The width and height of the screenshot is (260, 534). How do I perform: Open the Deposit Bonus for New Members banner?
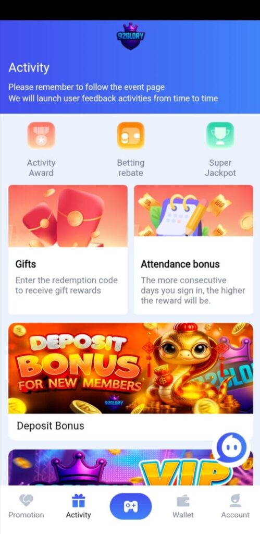(x=131, y=368)
